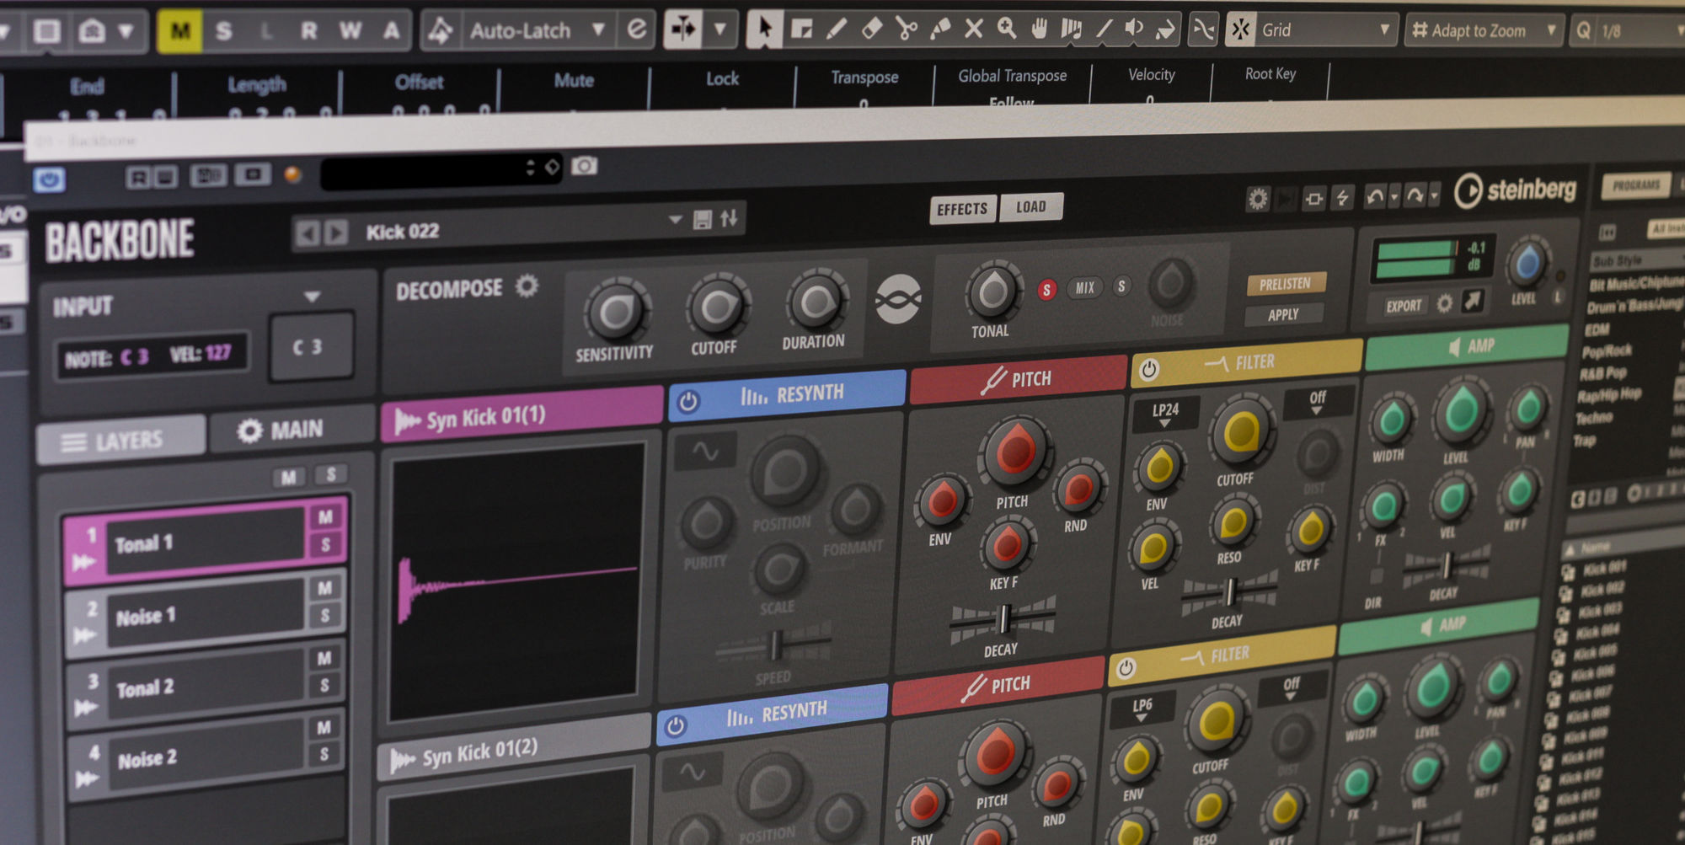Image resolution: width=1685 pixels, height=845 pixels.
Task: Toggle the plug-in activate power button
Action: pyautogui.click(x=50, y=179)
